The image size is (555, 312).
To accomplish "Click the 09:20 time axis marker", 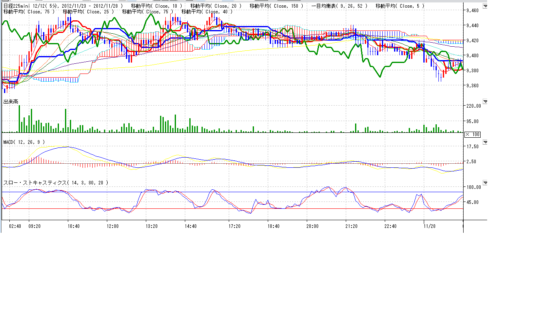I will (35, 226).
